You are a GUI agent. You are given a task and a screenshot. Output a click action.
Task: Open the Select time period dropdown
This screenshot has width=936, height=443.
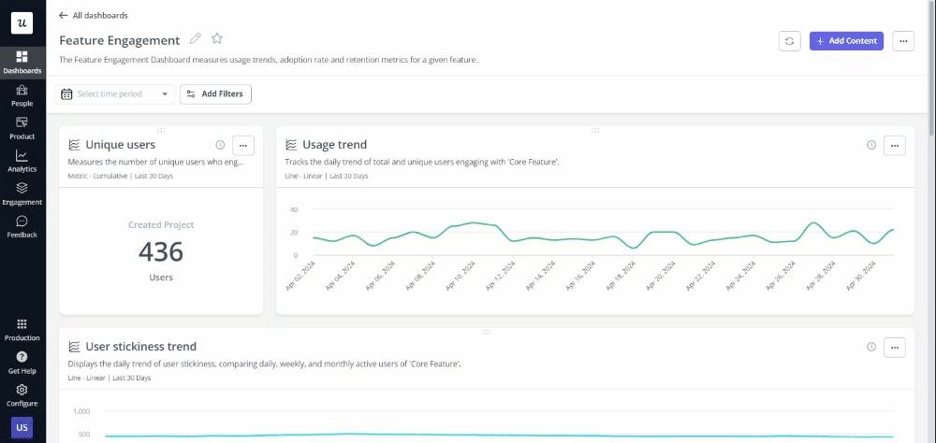click(x=114, y=94)
